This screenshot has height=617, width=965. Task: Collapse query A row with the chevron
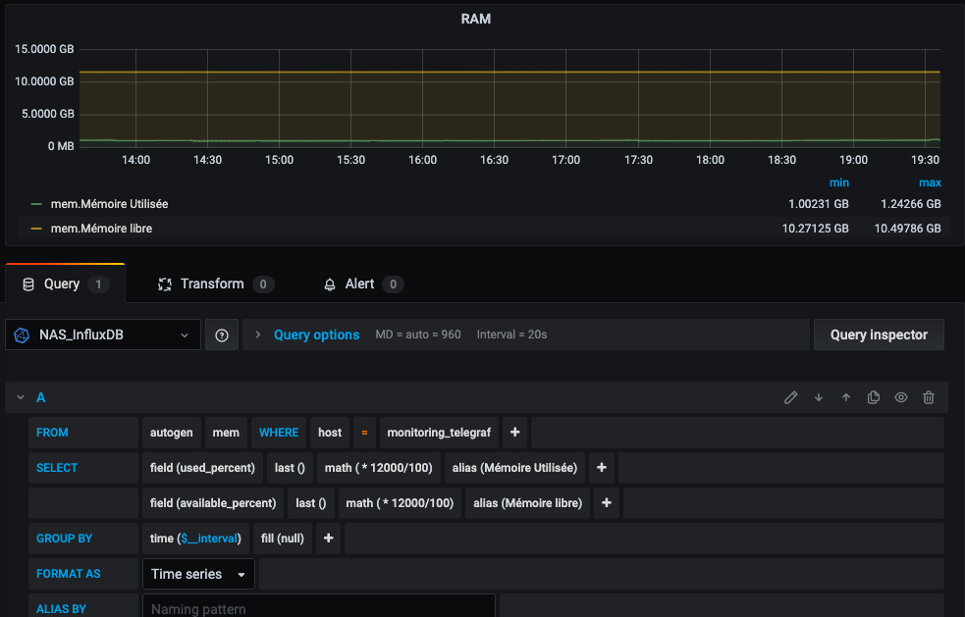click(20, 397)
